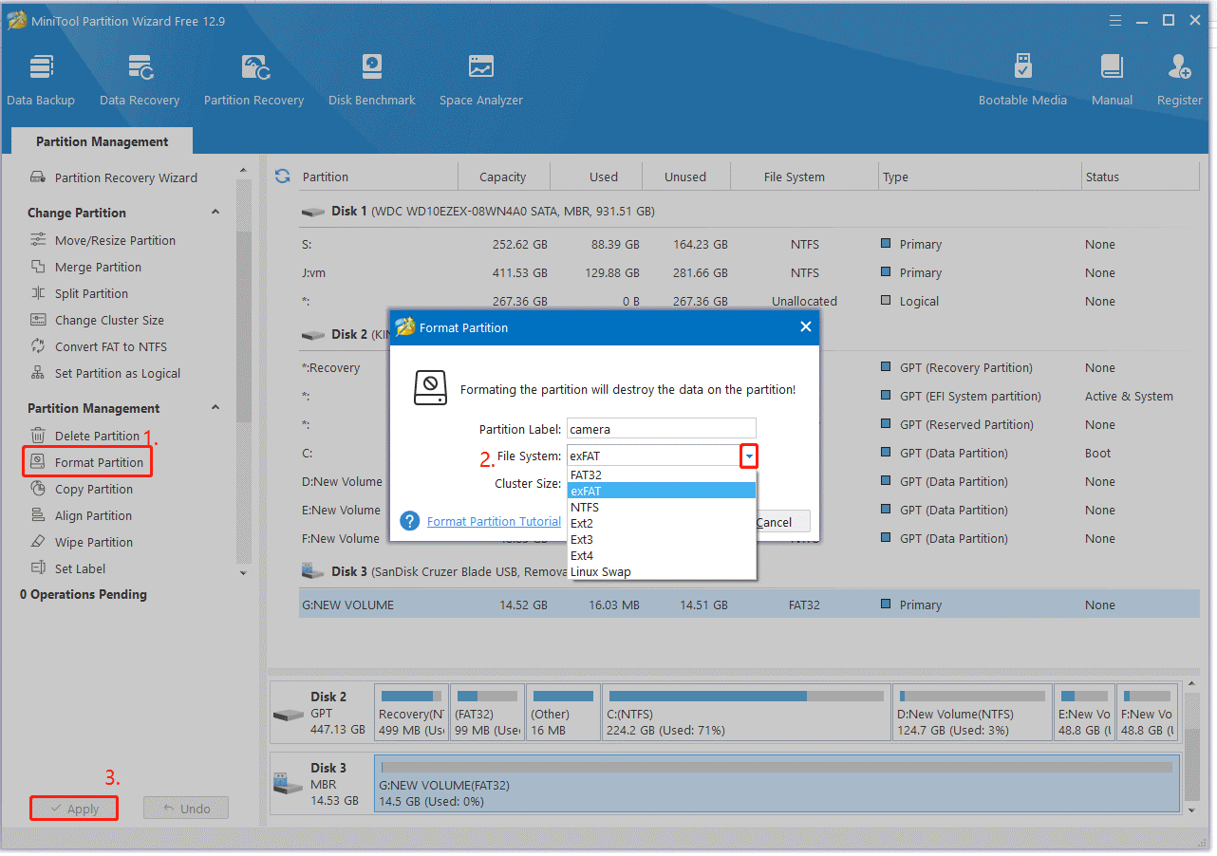This screenshot has width=1217, height=856.
Task: Open the File System dropdown arrow
Action: [x=749, y=456]
